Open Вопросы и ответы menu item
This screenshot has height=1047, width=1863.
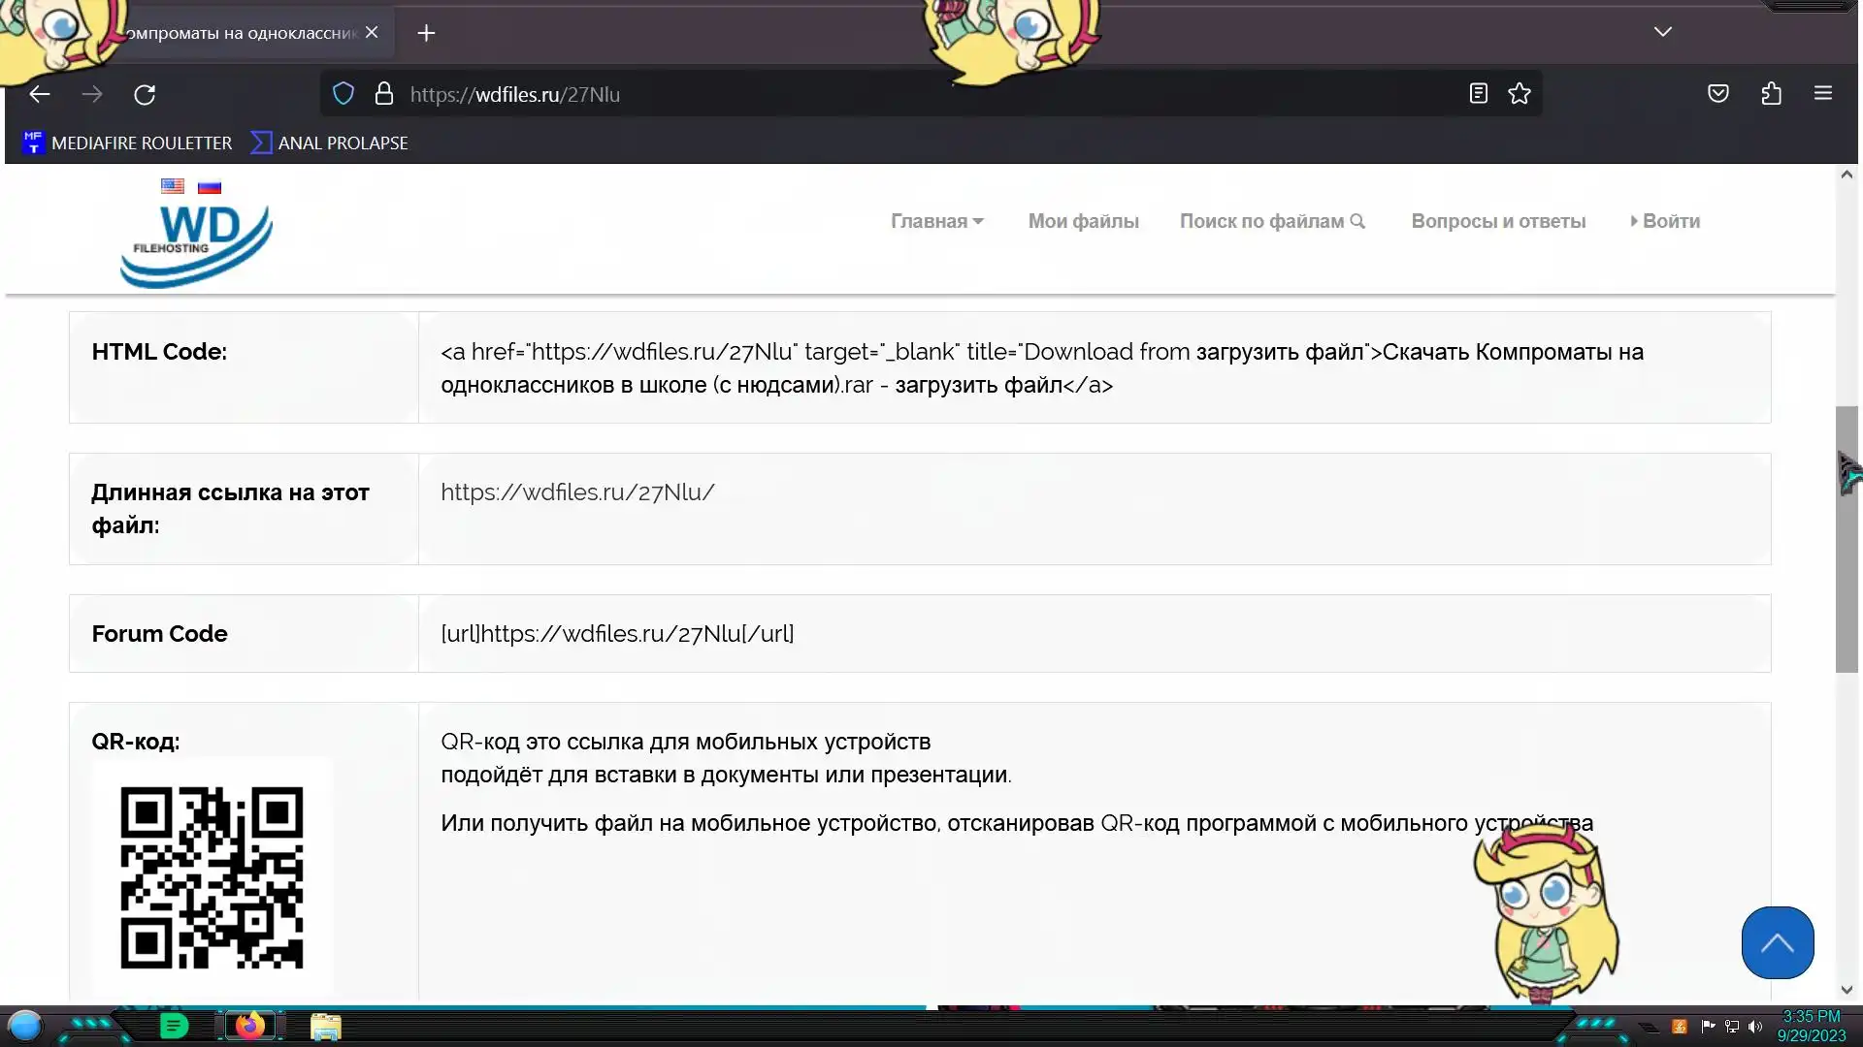(1497, 221)
